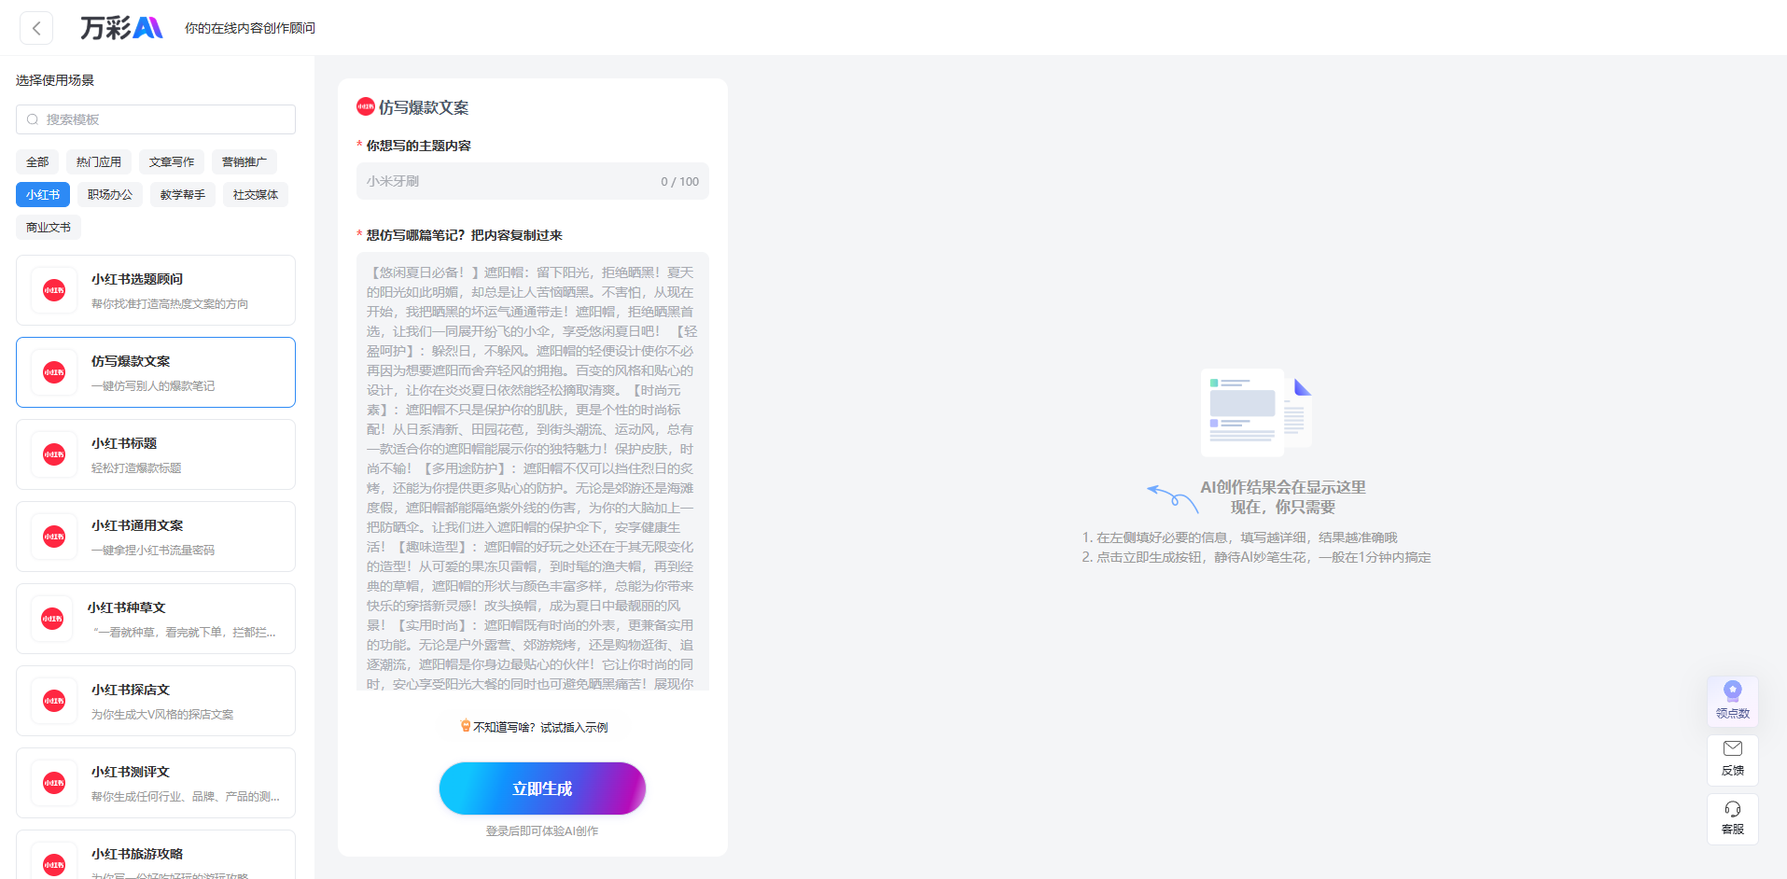Open the 小红书测评文 template
Image resolution: width=1787 pixels, height=879 pixels.
pos(156,783)
